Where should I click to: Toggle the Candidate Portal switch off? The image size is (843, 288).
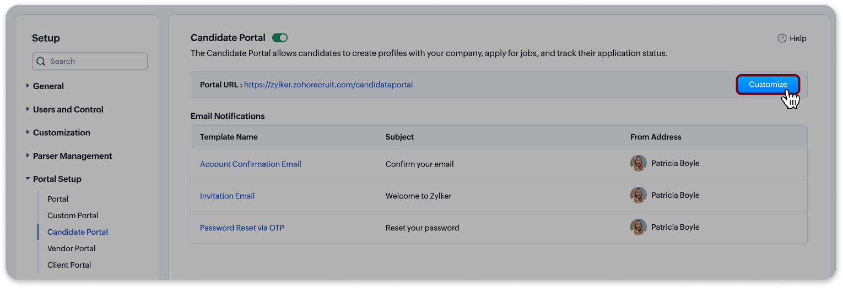point(280,38)
